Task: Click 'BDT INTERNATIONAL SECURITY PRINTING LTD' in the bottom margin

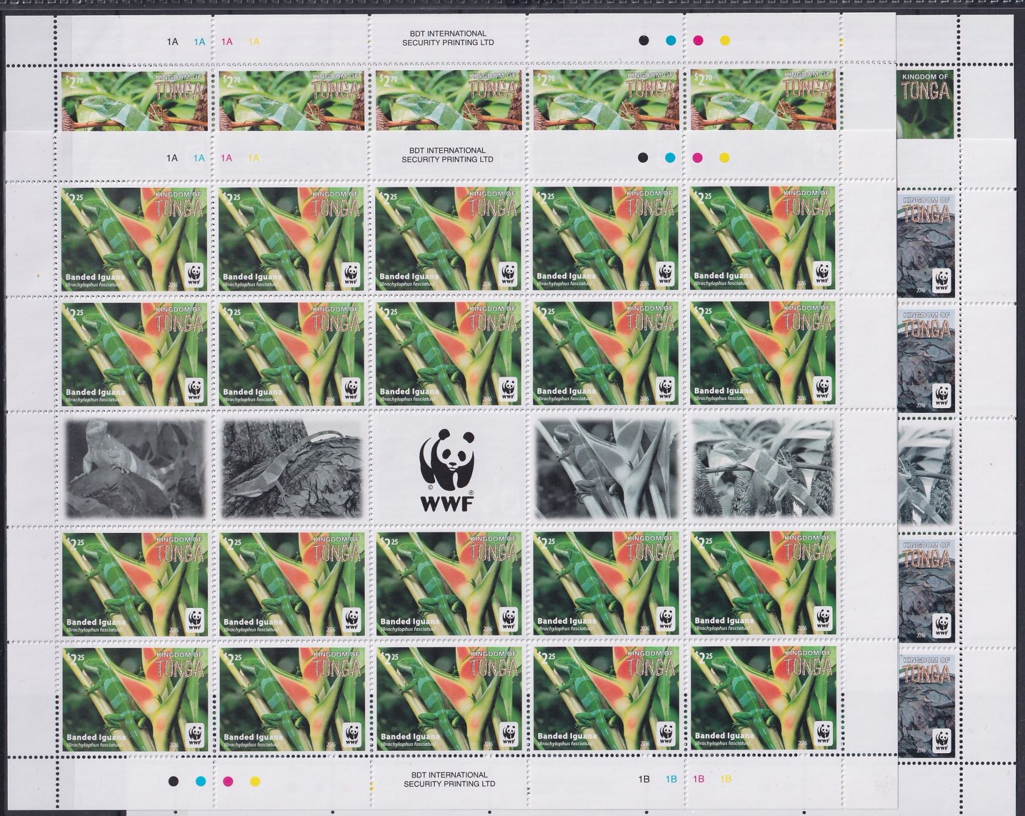Action: point(449,779)
